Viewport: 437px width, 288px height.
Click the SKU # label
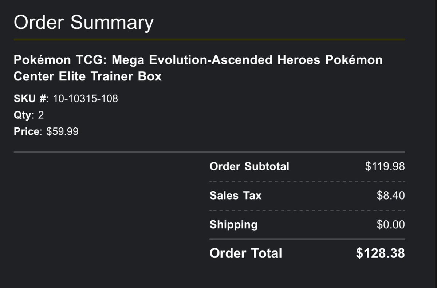31,98
